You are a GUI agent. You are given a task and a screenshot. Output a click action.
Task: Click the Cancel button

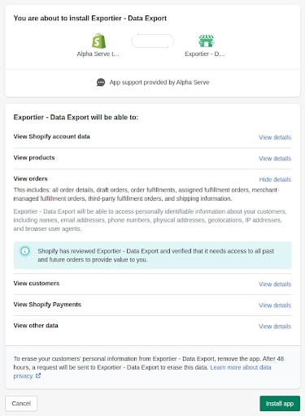(21, 404)
